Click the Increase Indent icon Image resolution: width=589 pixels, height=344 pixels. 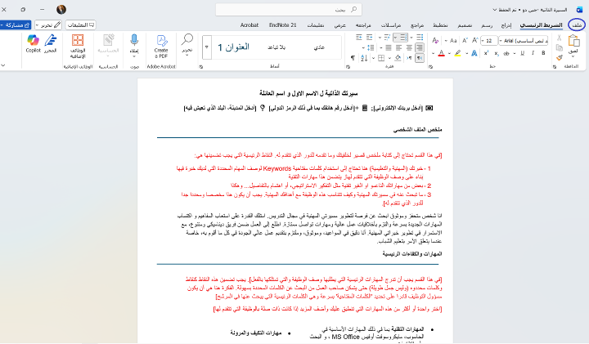pos(359,37)
